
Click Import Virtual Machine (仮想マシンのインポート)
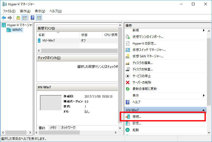point(148,37)
